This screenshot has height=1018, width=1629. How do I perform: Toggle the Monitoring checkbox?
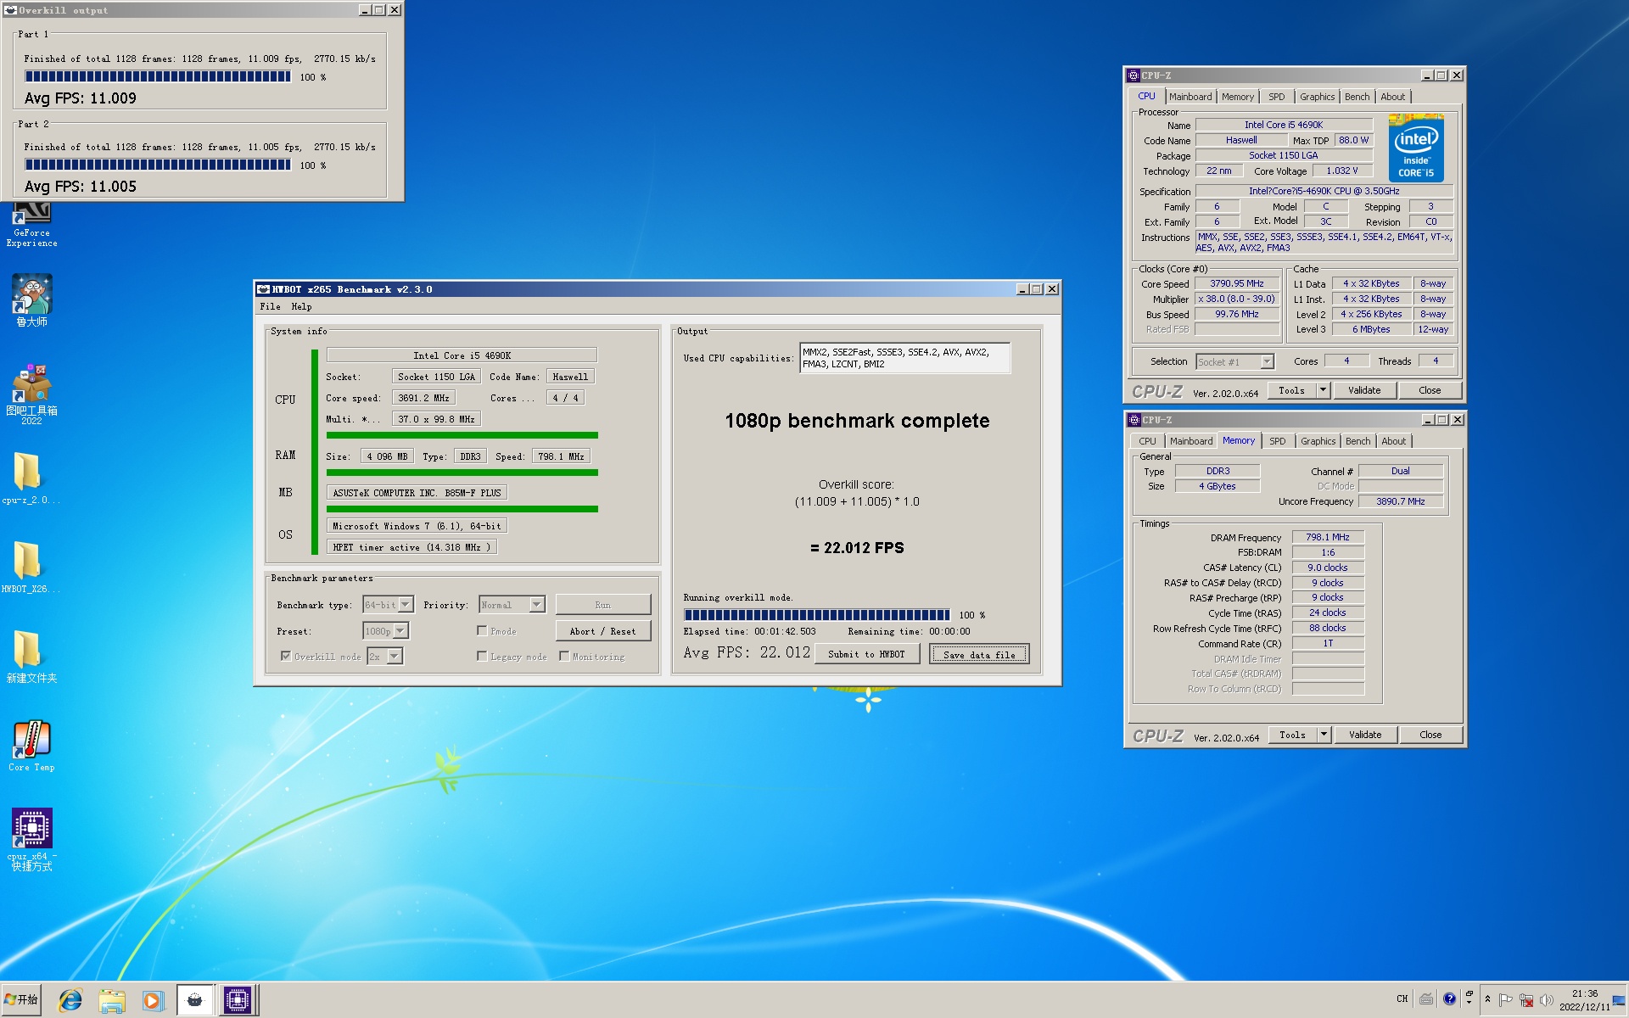[x=564, y=656]
